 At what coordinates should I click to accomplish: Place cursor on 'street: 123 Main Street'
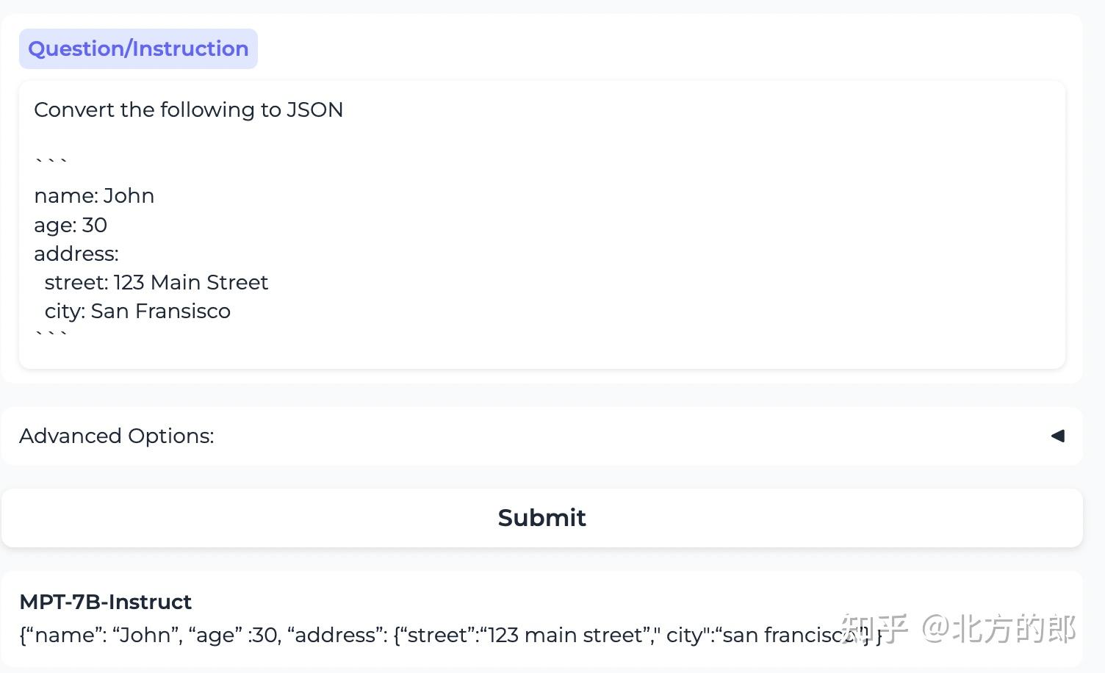[x=156, y=282]
